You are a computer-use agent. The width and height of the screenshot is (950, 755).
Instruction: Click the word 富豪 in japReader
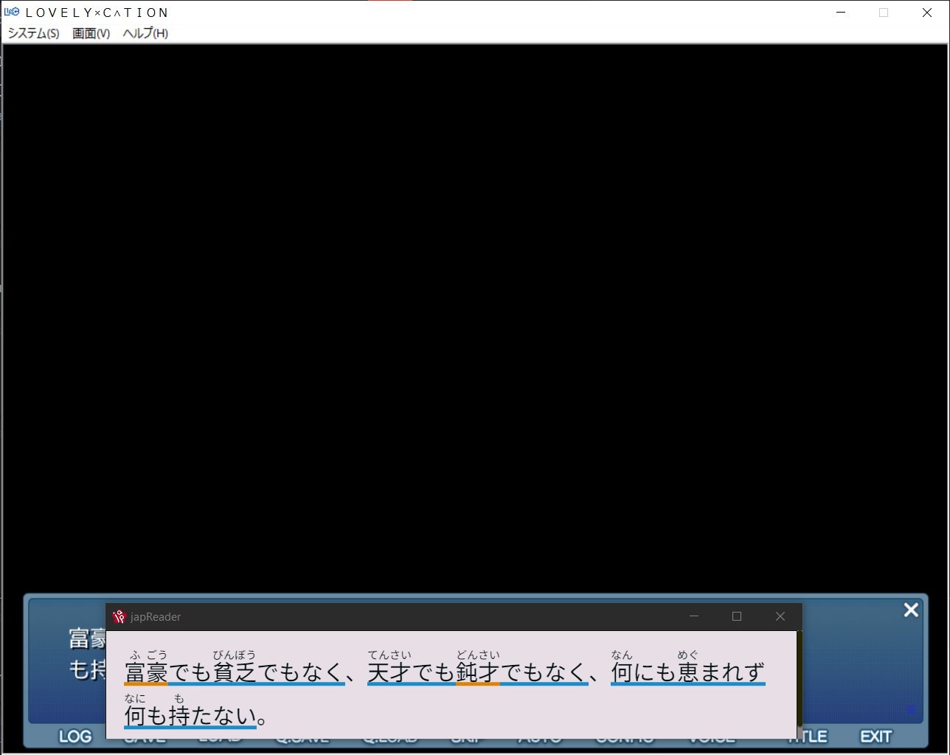coord(146,672)
